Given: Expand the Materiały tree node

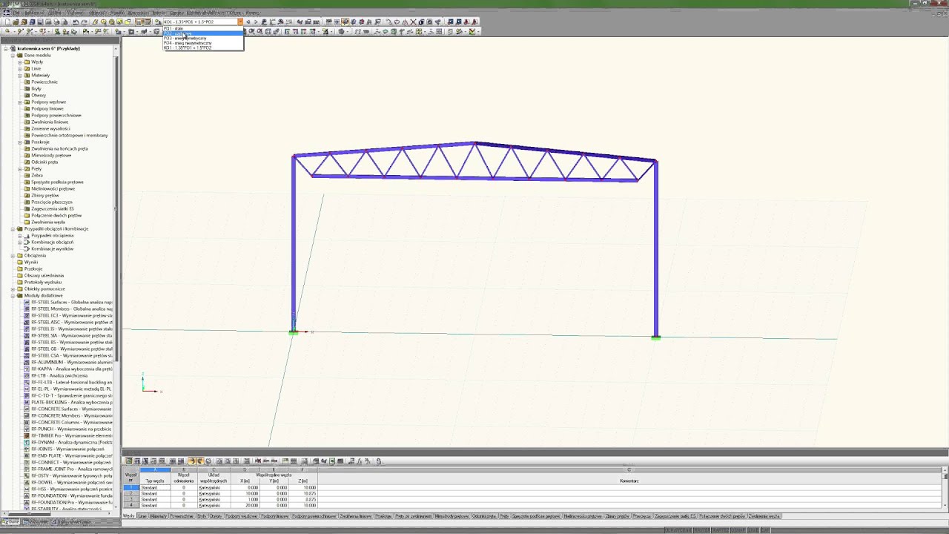Looking at the screenshot, I should [x=20, y=75].
